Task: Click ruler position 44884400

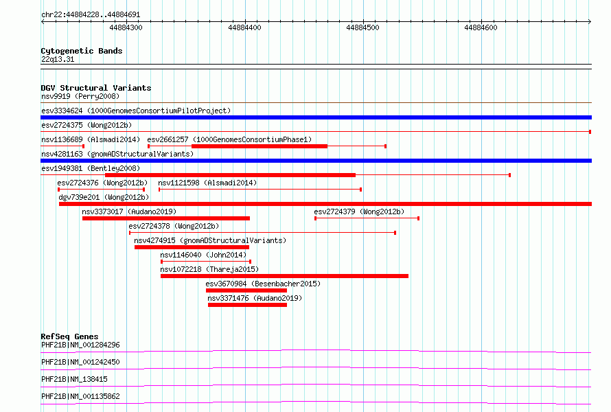Action: (244, 27)
